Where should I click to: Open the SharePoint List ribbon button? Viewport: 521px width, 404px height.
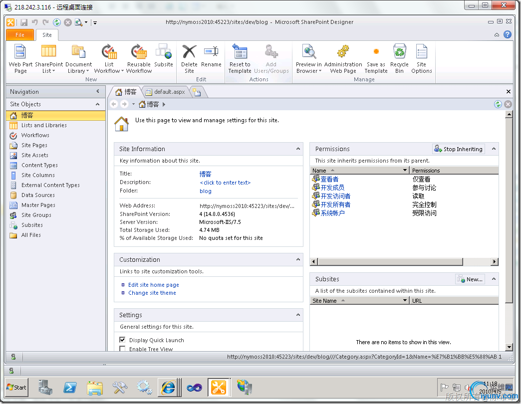(48, 58)
